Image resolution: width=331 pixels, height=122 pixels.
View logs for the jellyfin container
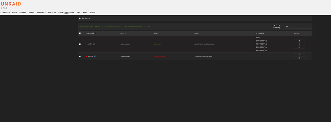click(x=299, y=47)
